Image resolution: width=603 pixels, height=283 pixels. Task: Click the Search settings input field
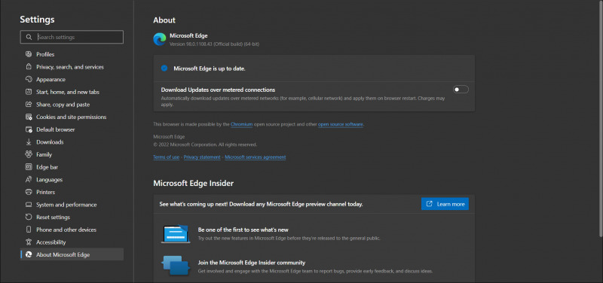tap(72, 37)
